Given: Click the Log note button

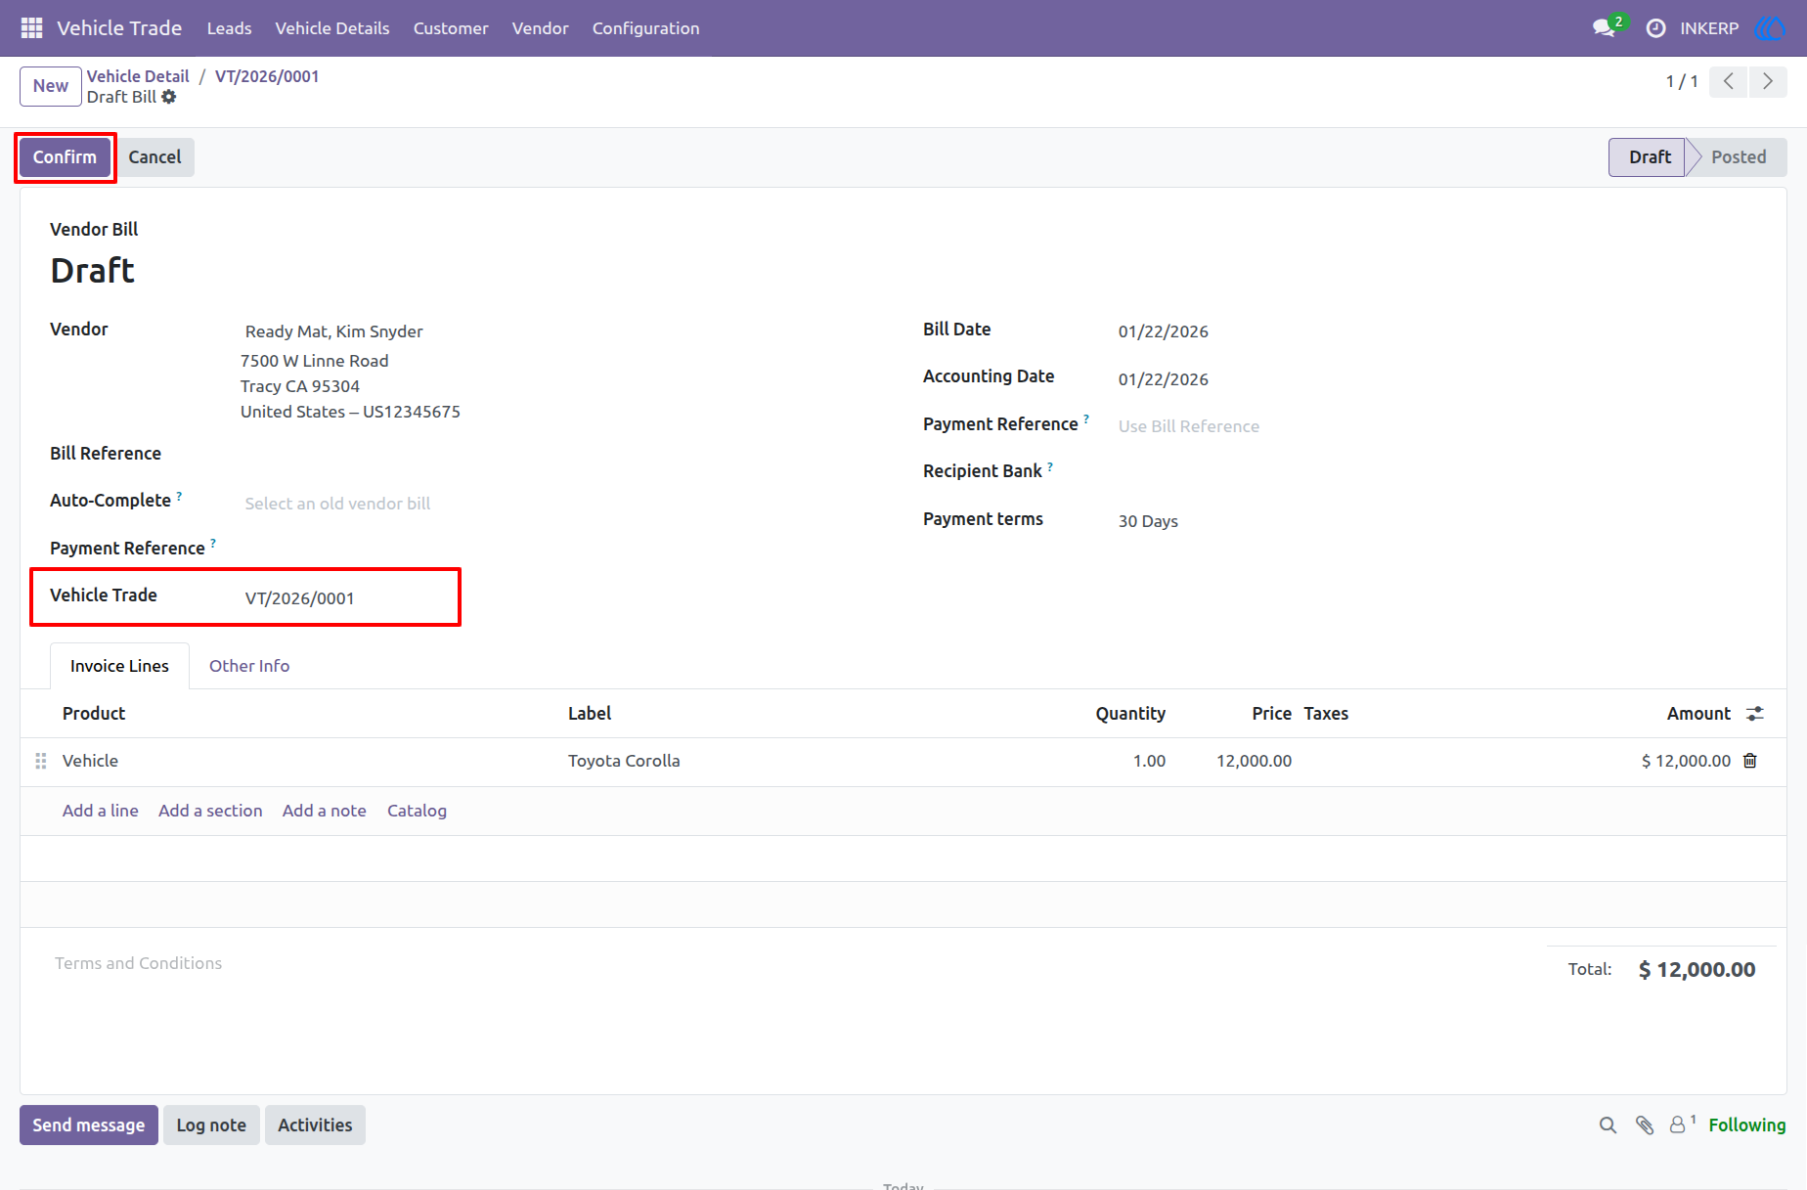Looking at the screenshot, I should 211,1125.
